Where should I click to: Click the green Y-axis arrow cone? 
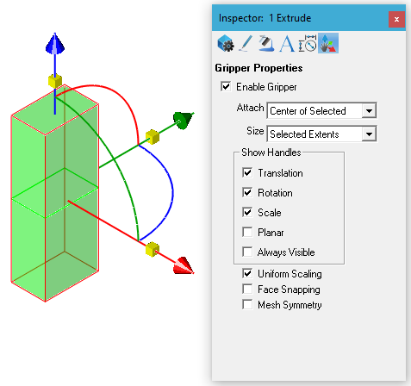pos(183,121)
